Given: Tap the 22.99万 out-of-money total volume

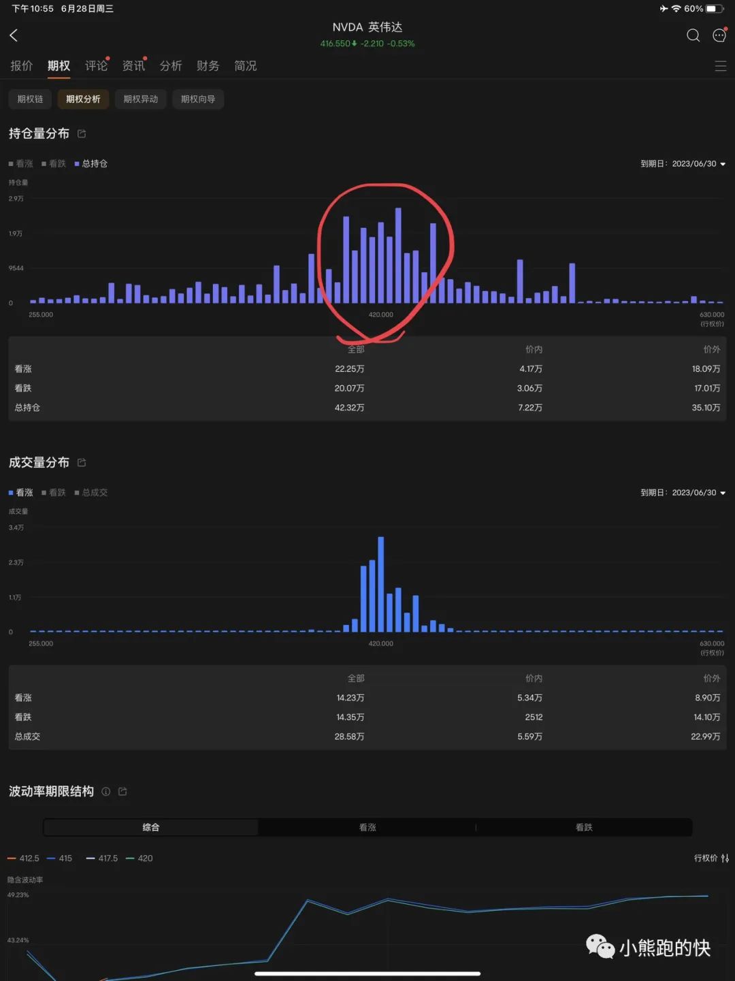Looking at the screenshot, I should point(706,737).
